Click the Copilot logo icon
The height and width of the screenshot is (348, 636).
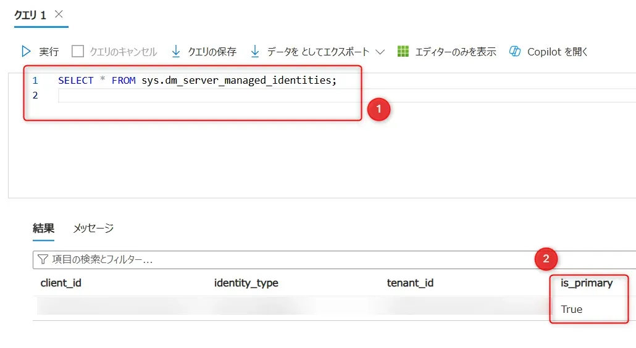pyautogui.click(x=515, y=51)
